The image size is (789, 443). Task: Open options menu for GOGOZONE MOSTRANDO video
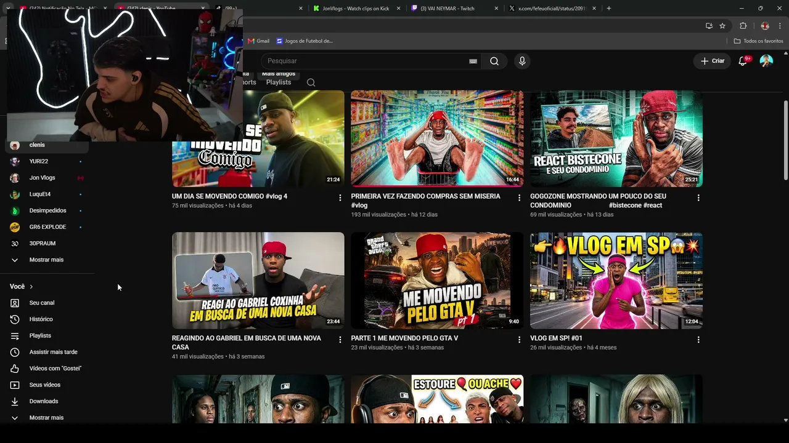[x=698, y=198]
